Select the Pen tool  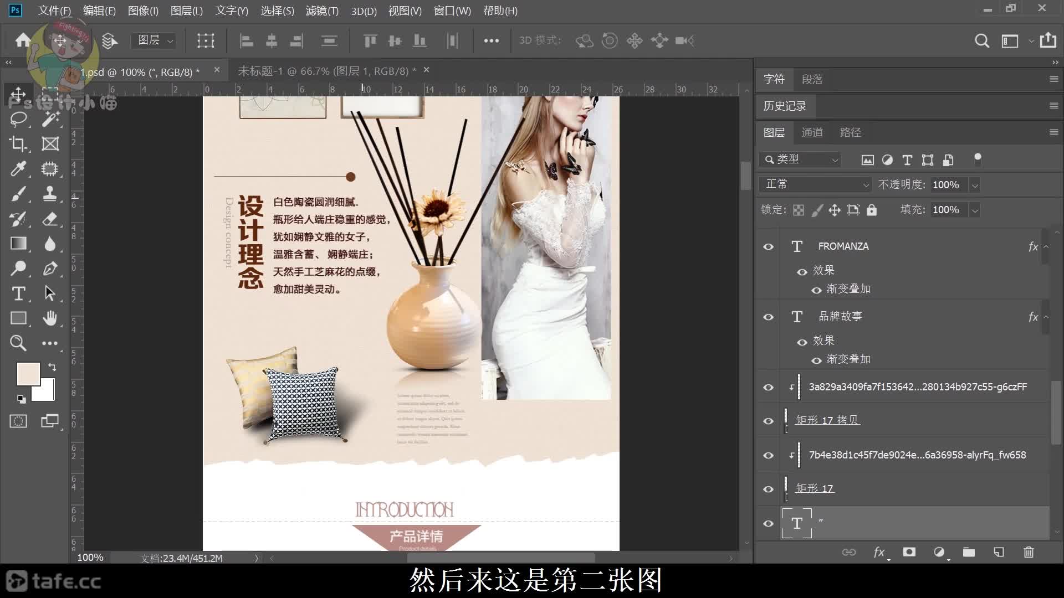tap(50, 269)
